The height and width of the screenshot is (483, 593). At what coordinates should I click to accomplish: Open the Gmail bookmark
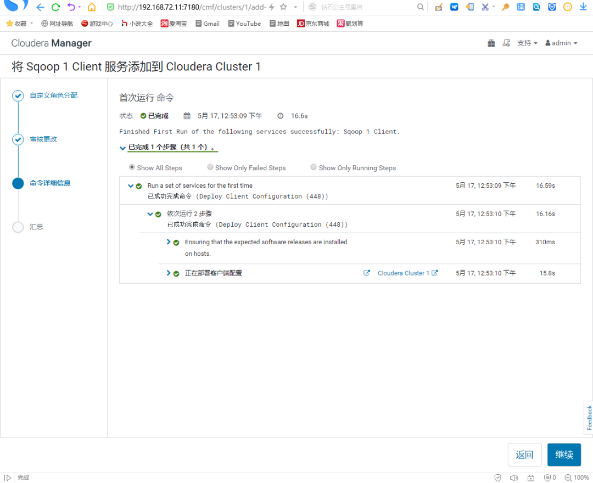pyautogui.click(x=208, y=24)
